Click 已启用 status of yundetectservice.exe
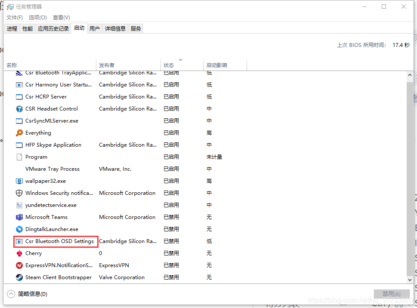 pyautogui.click(x=171, y=205)
